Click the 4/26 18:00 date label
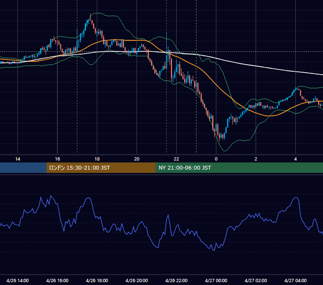This screenshot has height=285, width=323. click(97, 280)
